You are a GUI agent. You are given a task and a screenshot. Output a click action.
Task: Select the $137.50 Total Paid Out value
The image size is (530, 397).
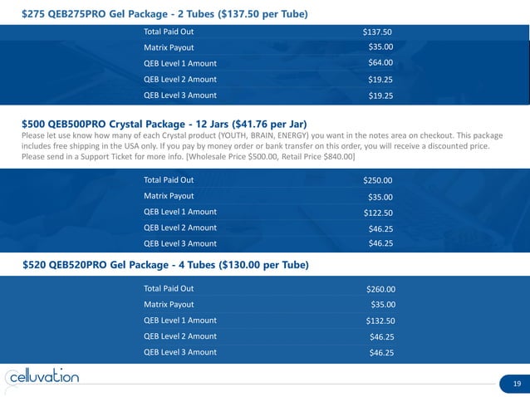[378, 32]
